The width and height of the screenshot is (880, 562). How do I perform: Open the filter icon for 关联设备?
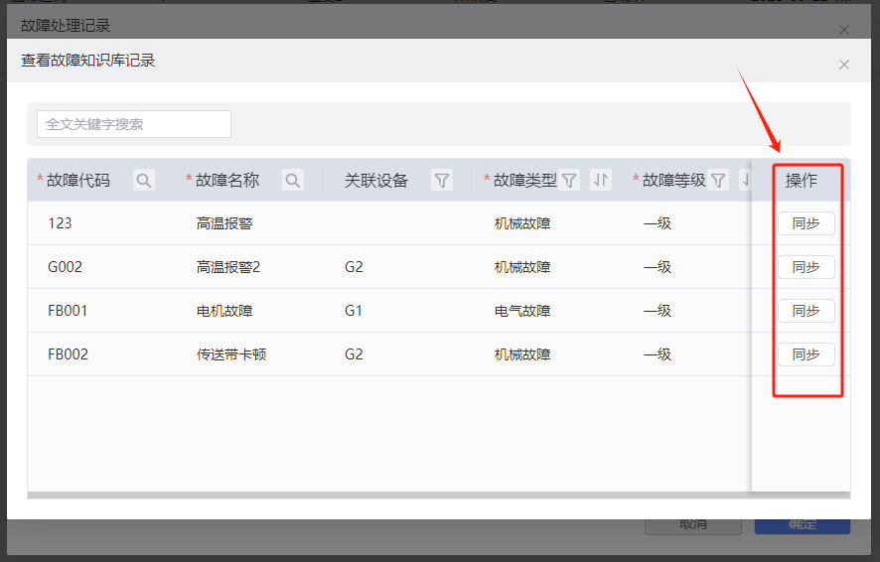(x=442, y=180)
